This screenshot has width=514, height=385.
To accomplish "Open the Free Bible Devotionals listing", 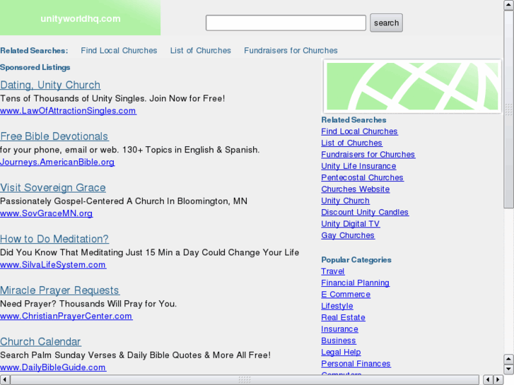I will 54,136.
